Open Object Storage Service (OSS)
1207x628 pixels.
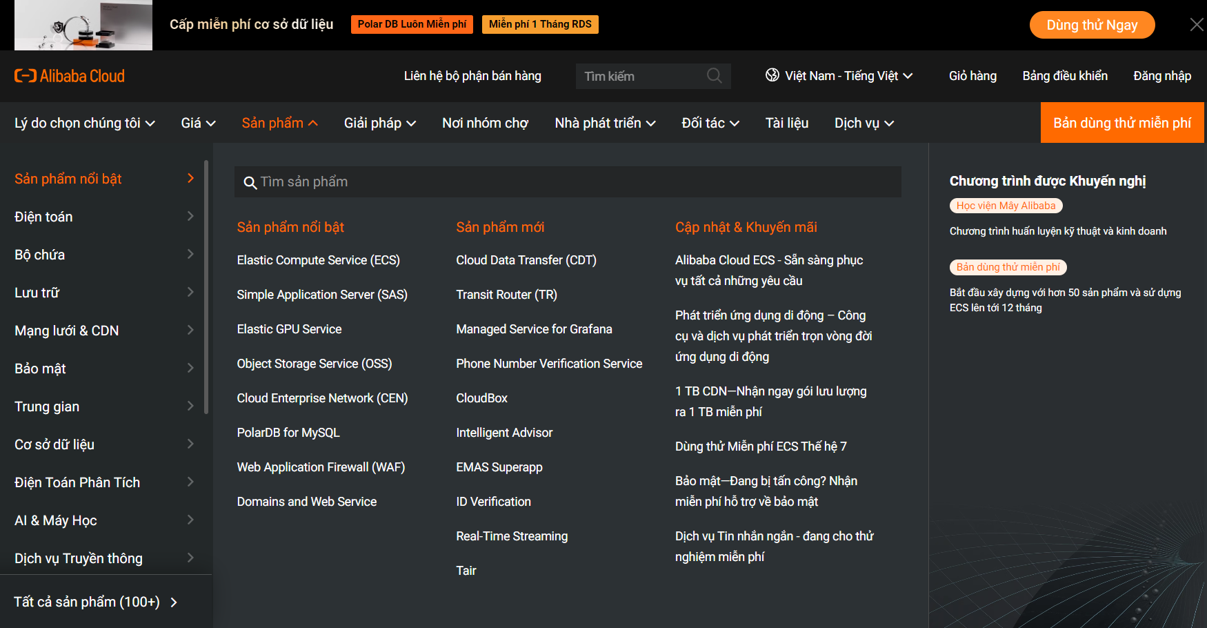(314, 364)
